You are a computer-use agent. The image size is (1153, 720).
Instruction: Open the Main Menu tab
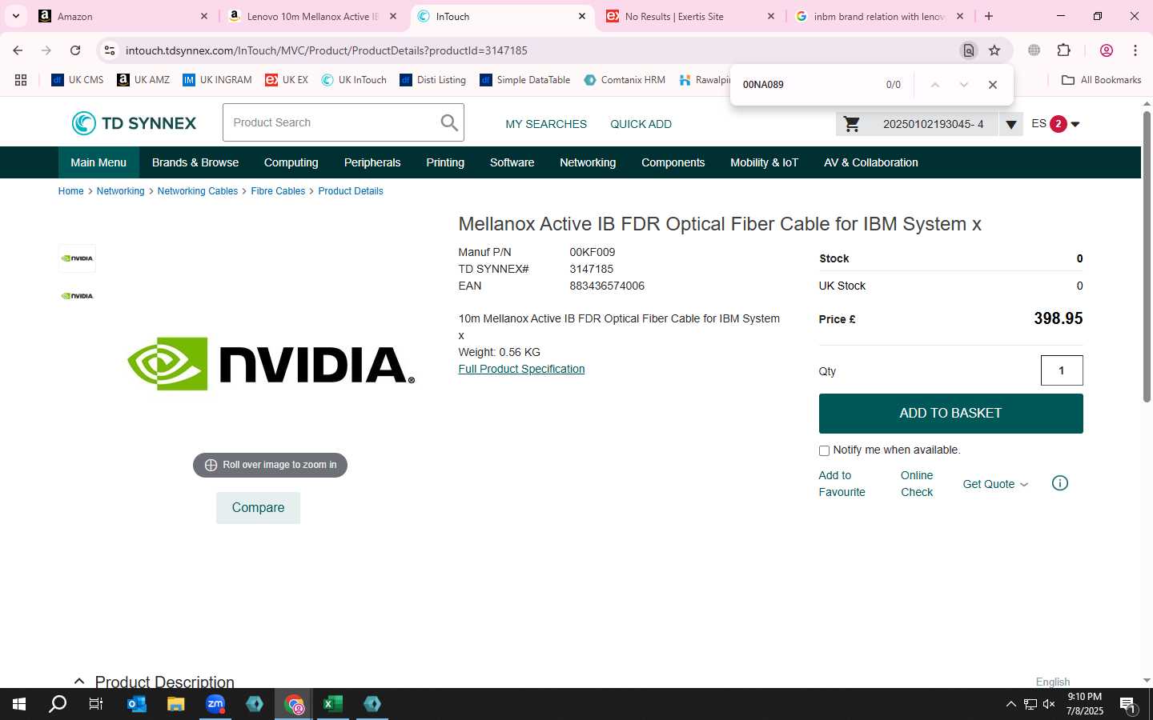(x=98, y=162)
